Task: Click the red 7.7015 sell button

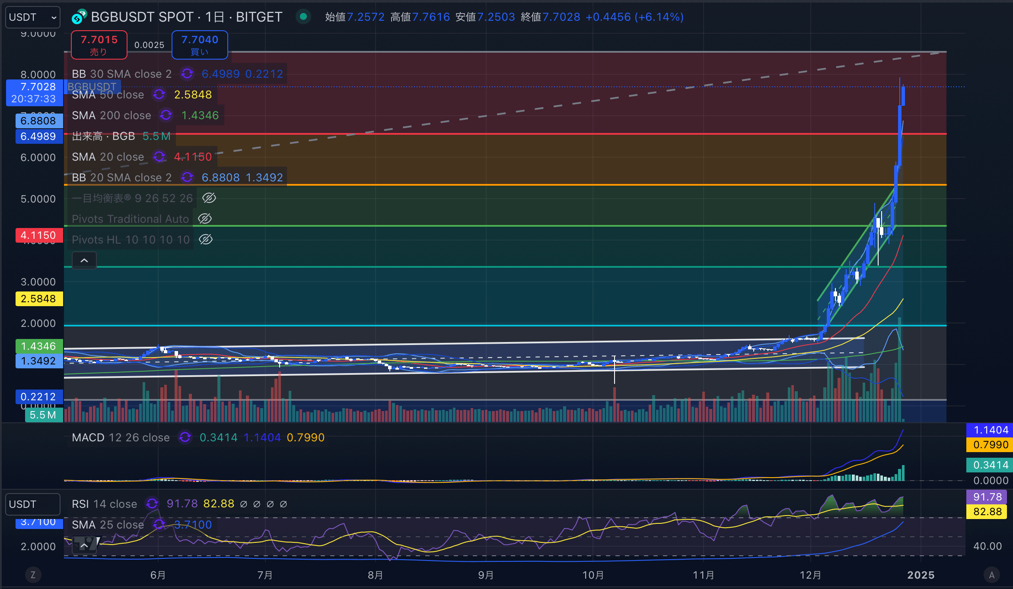Action: (99, 45)
